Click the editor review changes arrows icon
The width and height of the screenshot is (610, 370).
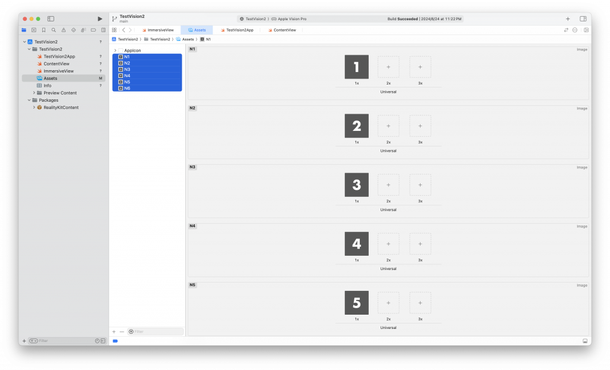coord(566,30)
